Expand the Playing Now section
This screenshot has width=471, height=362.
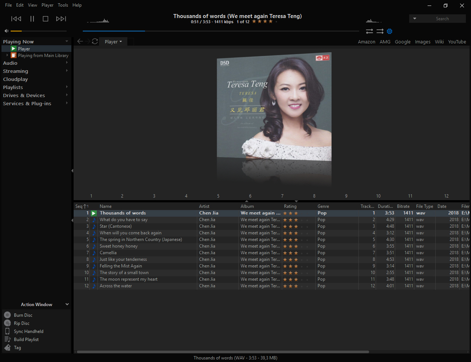[67, 41]
